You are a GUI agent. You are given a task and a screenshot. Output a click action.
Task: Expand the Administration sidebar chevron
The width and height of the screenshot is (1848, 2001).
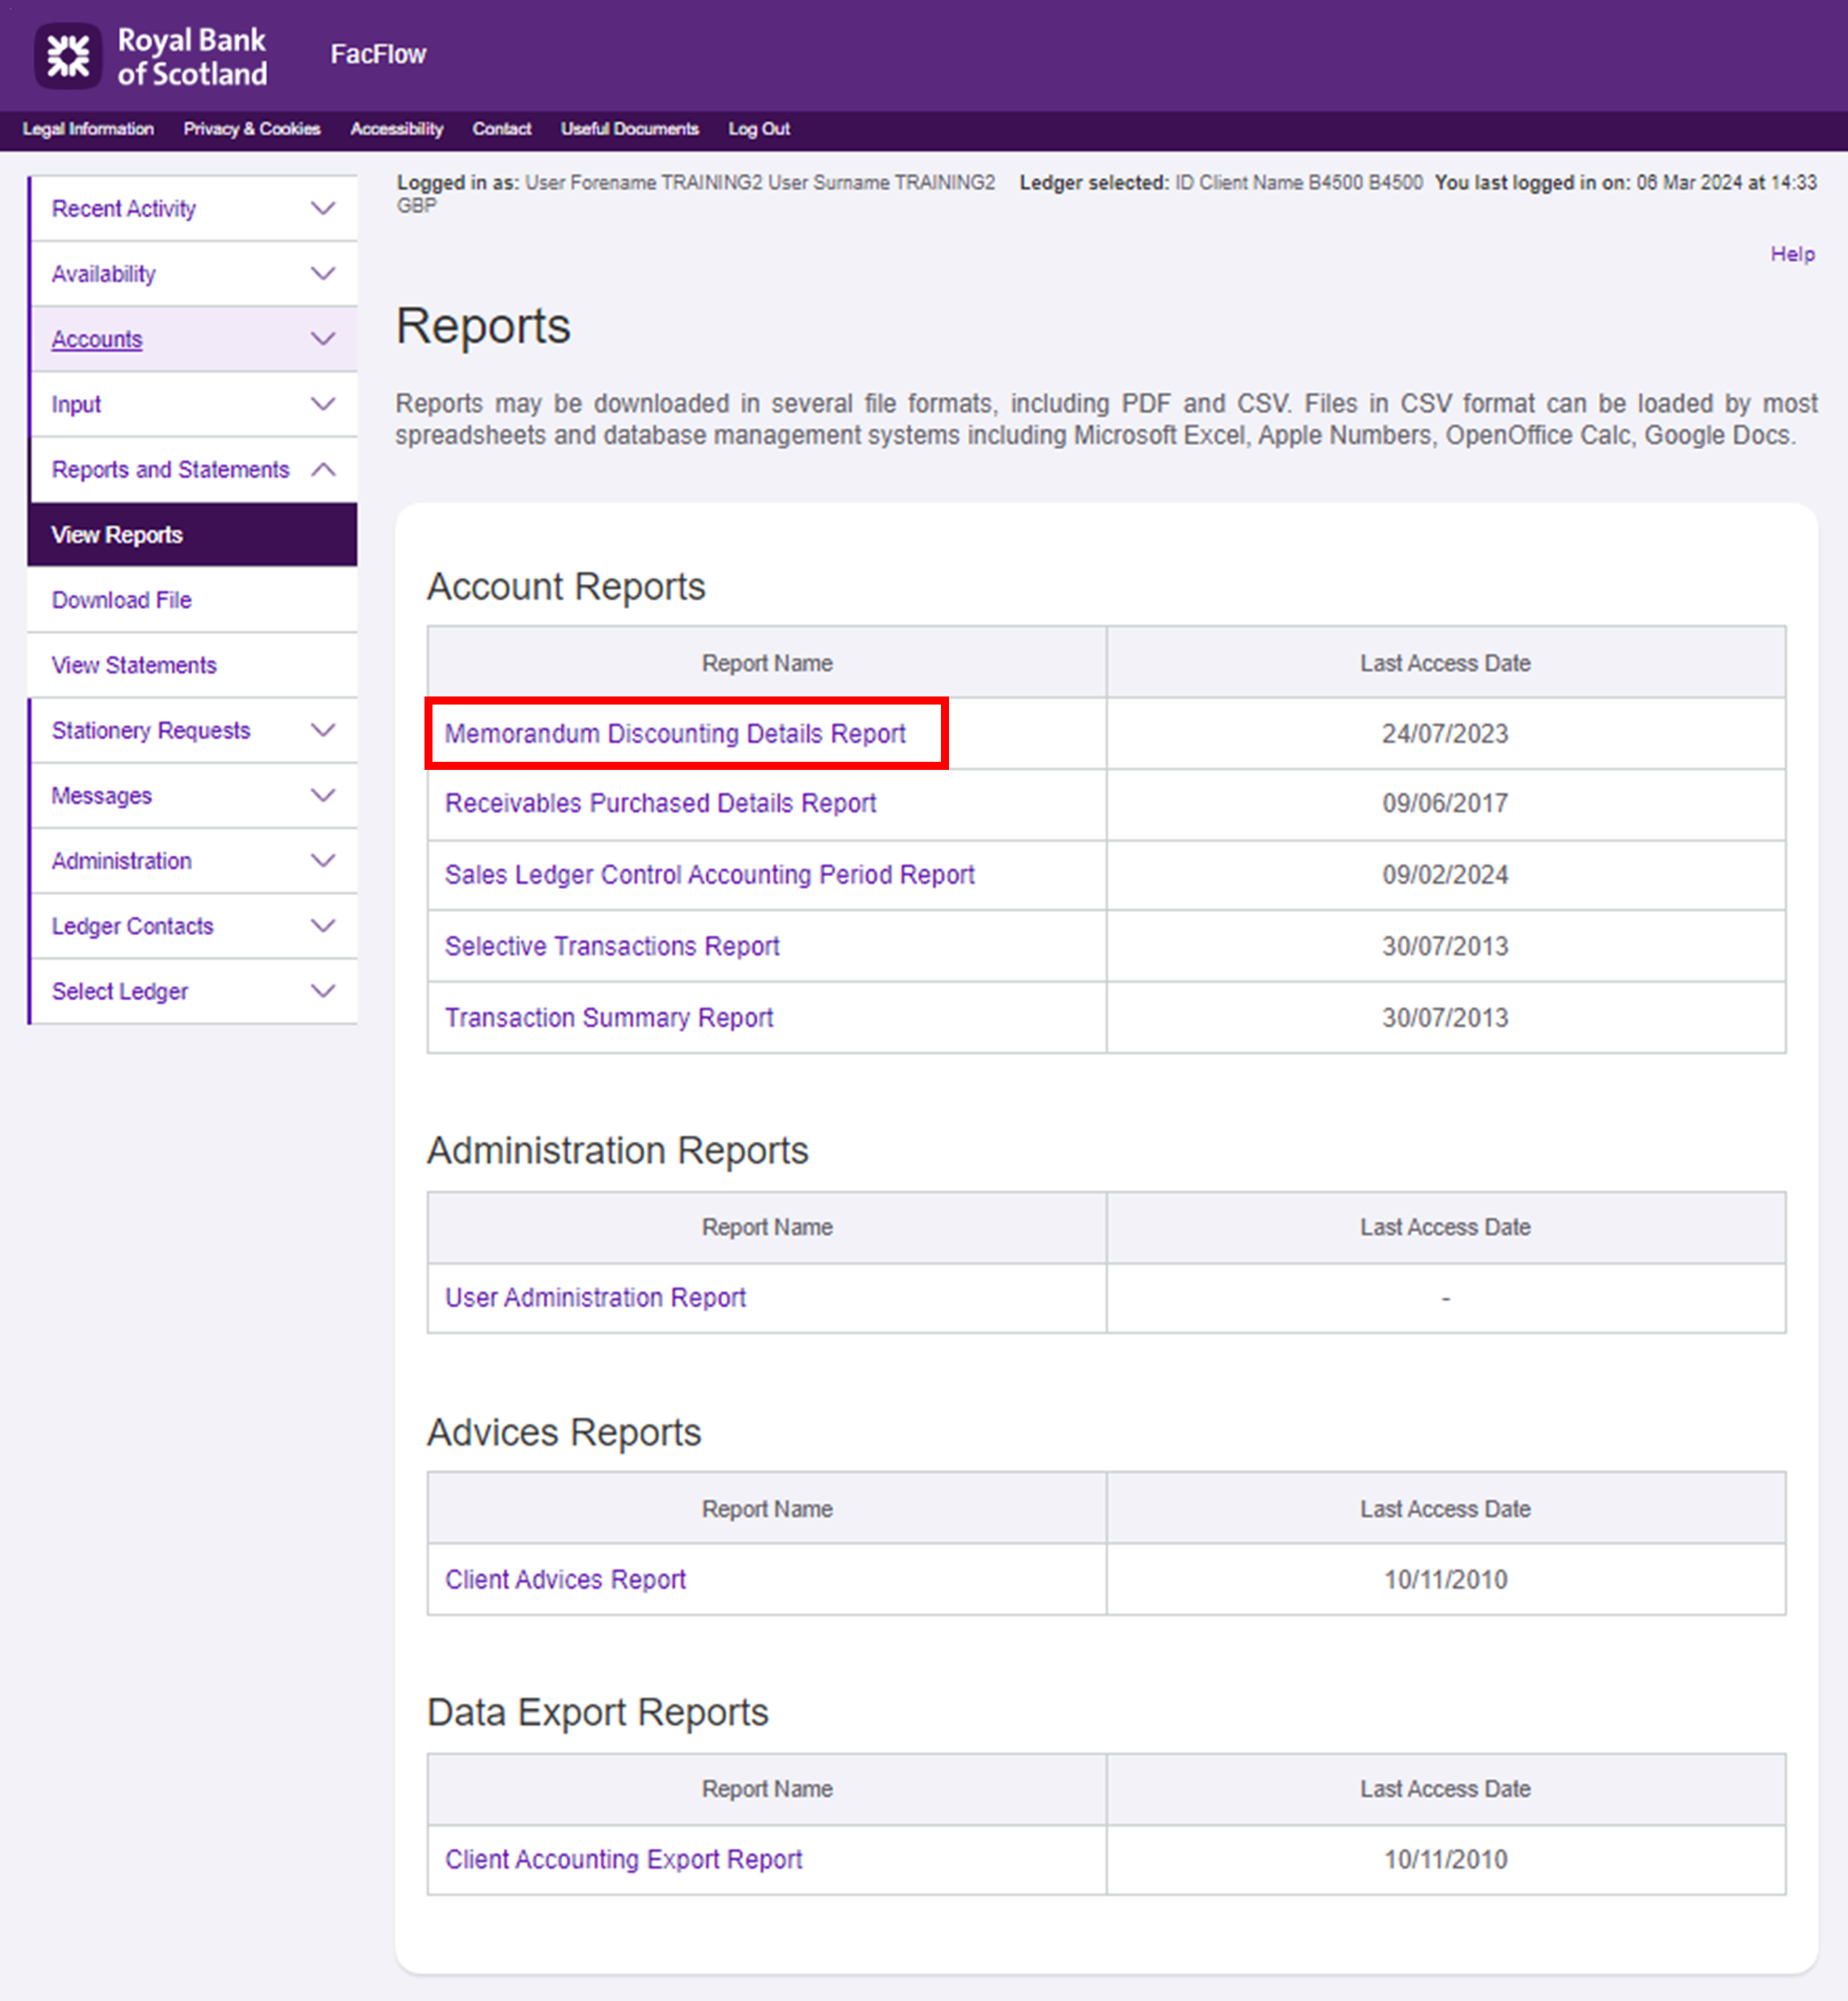pyautogui.click(x=323, y=860)
